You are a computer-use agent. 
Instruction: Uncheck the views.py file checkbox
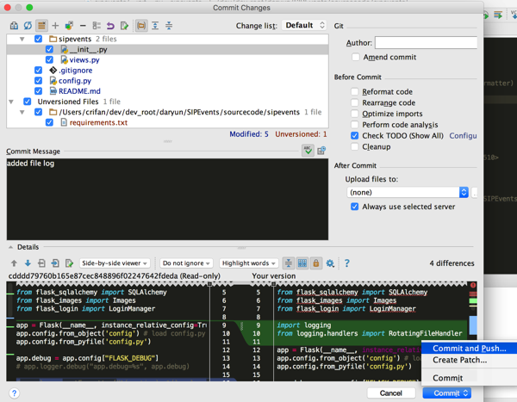point(49,60)
